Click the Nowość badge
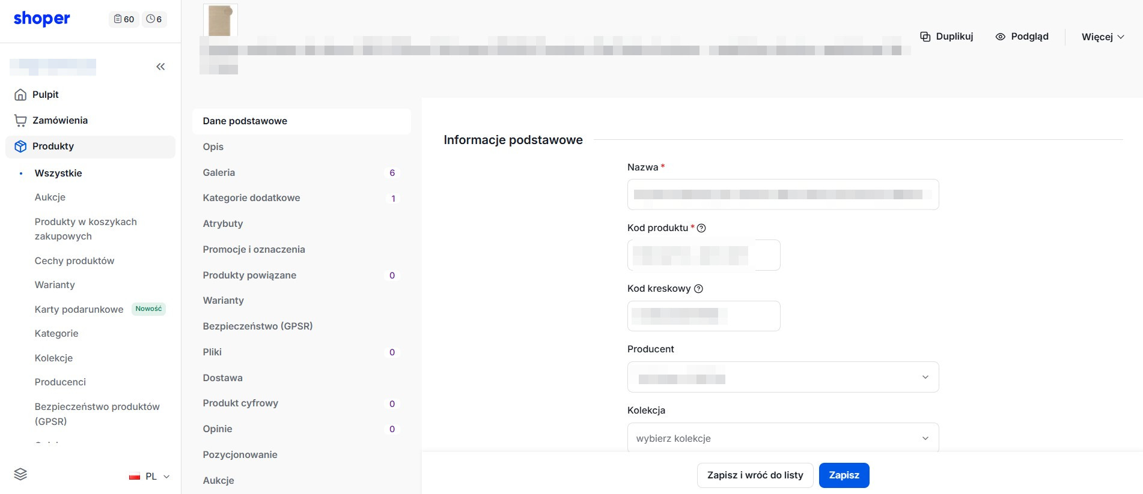 coord(148,309)
